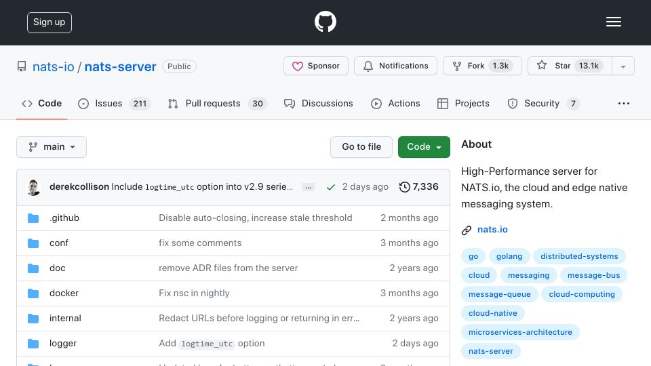Select the 'message-queue' topic tag
Screen dimensions: 651x366
(x=500, y=294)
